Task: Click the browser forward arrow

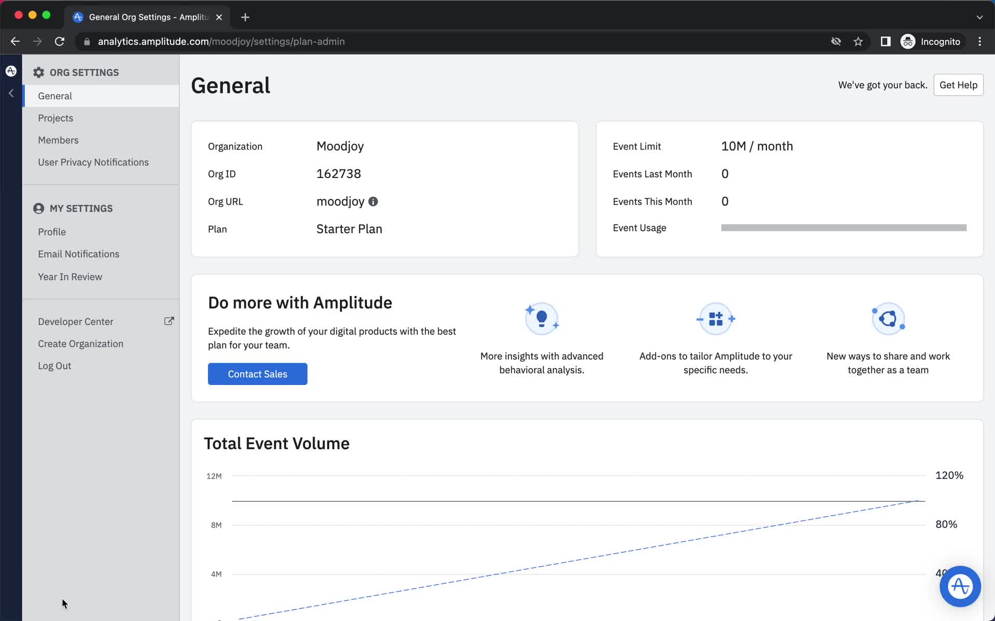Action: [x=37, y=41]
